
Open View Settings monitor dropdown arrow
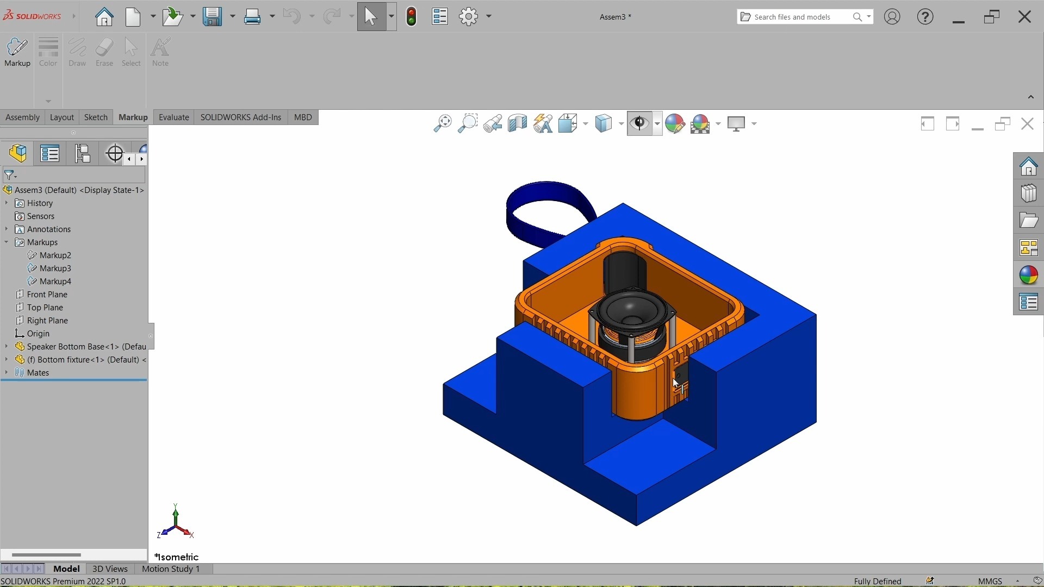click(x=754, y=124)
